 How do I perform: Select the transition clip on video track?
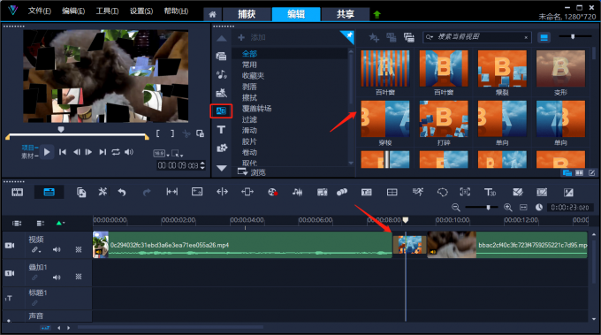pos(410,245)
